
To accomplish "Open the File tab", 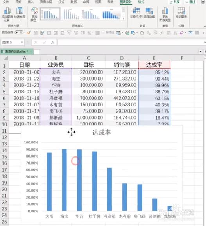I will (6, 2).
